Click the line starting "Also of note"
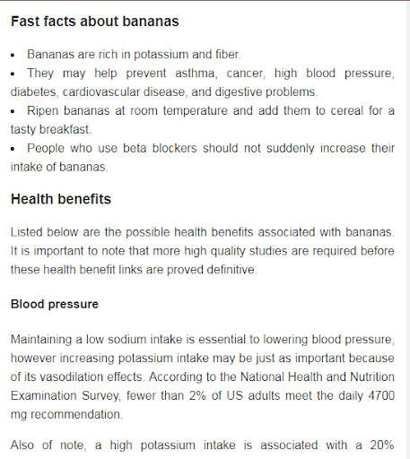This screenshot has width=410, height=459. 203,446
